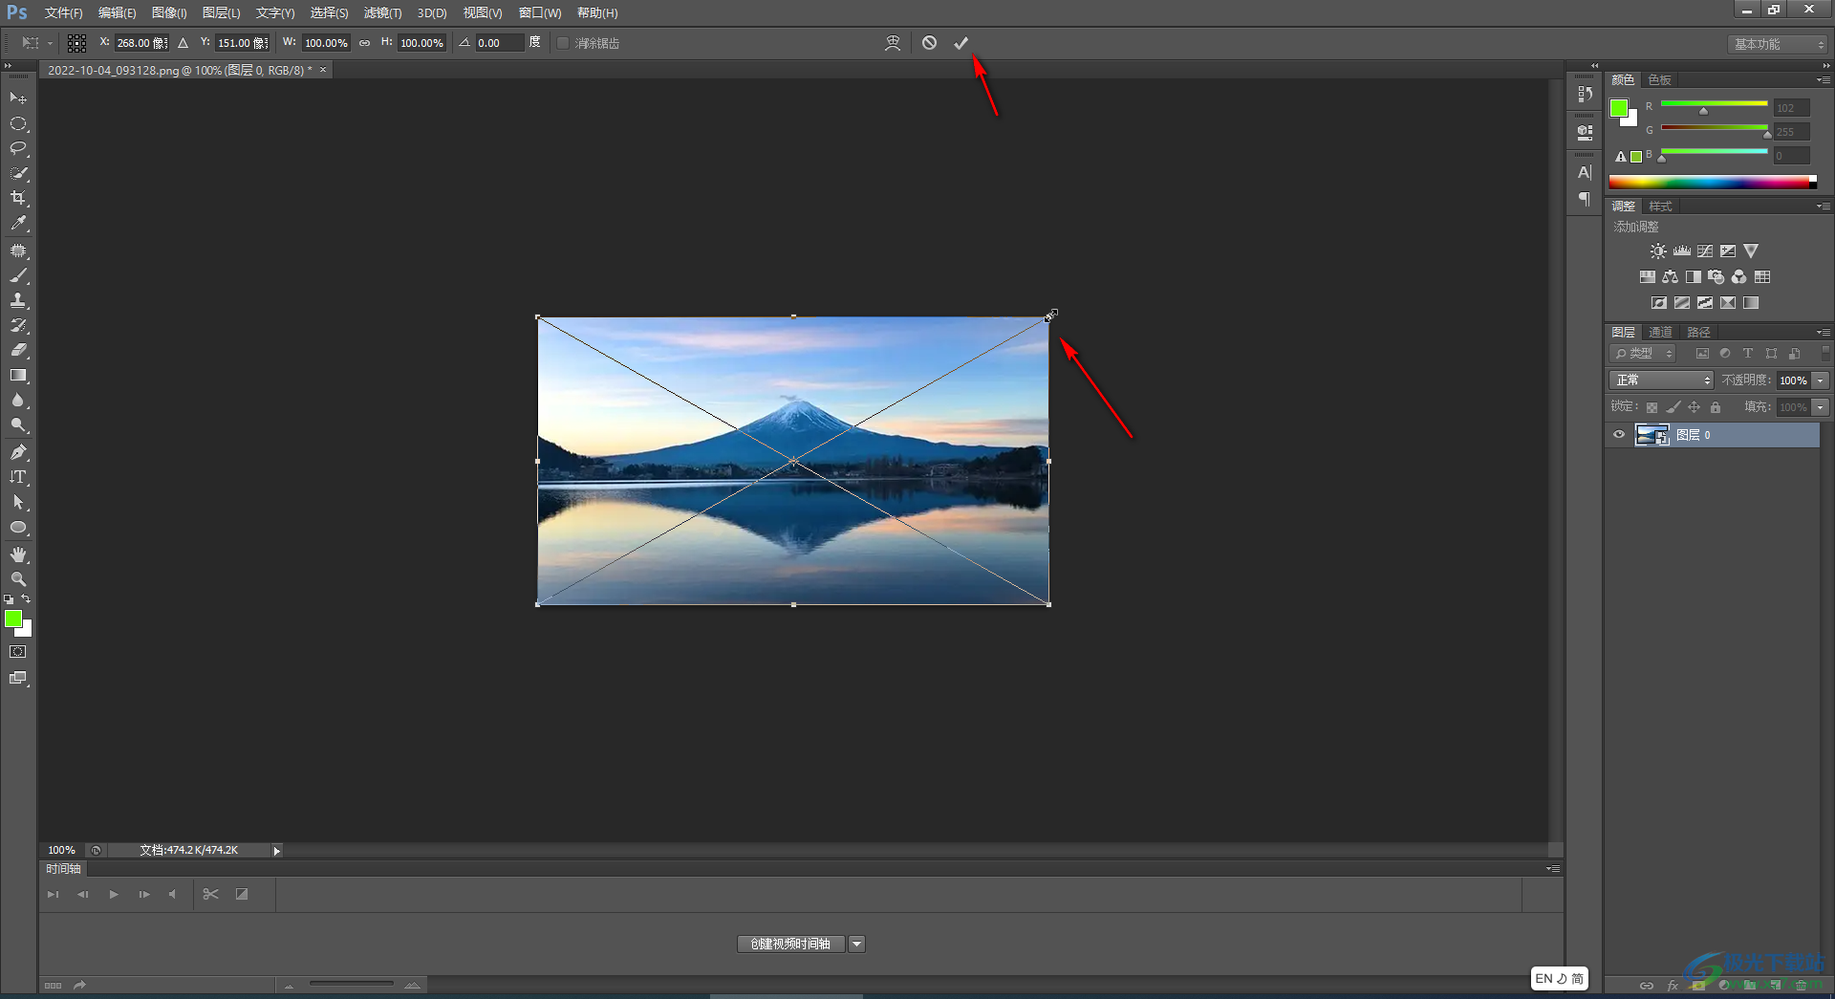The height and width of the screenshot is (999, 1835).
Task: Select the Horizontal Type tool
Action: pos(18,477)
